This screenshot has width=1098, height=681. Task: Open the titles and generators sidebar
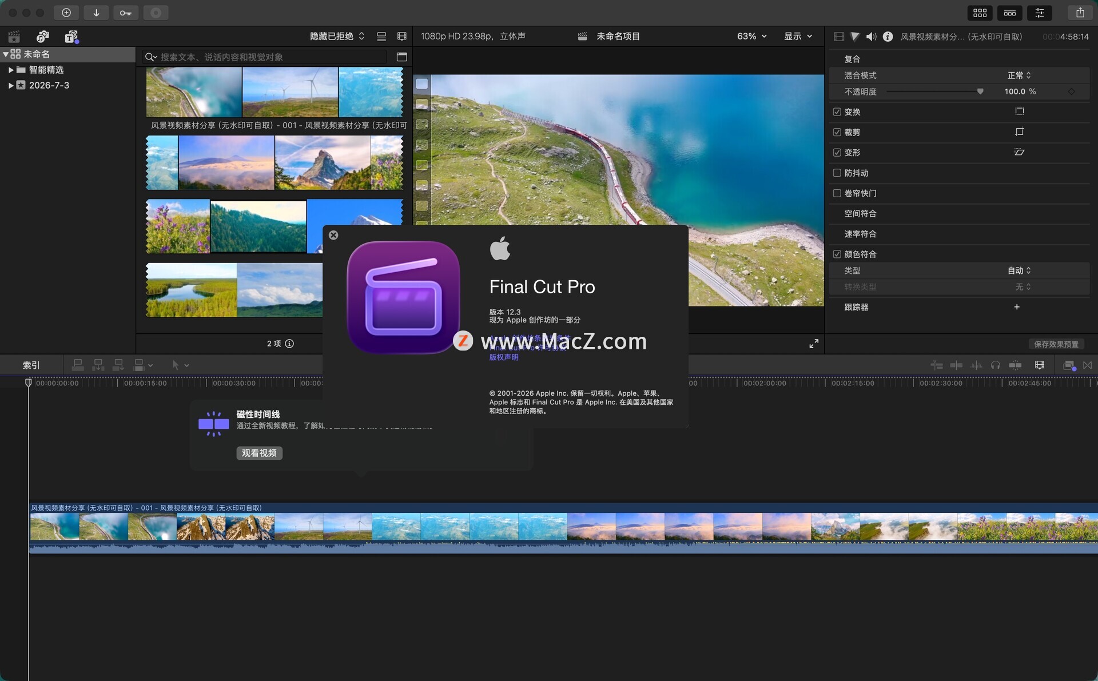click(71, 37)
